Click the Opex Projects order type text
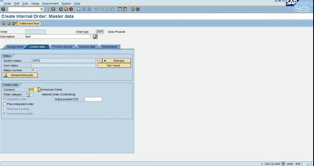Screen dimensions: 314x166 pyautogui.click(x=116, y=32)
